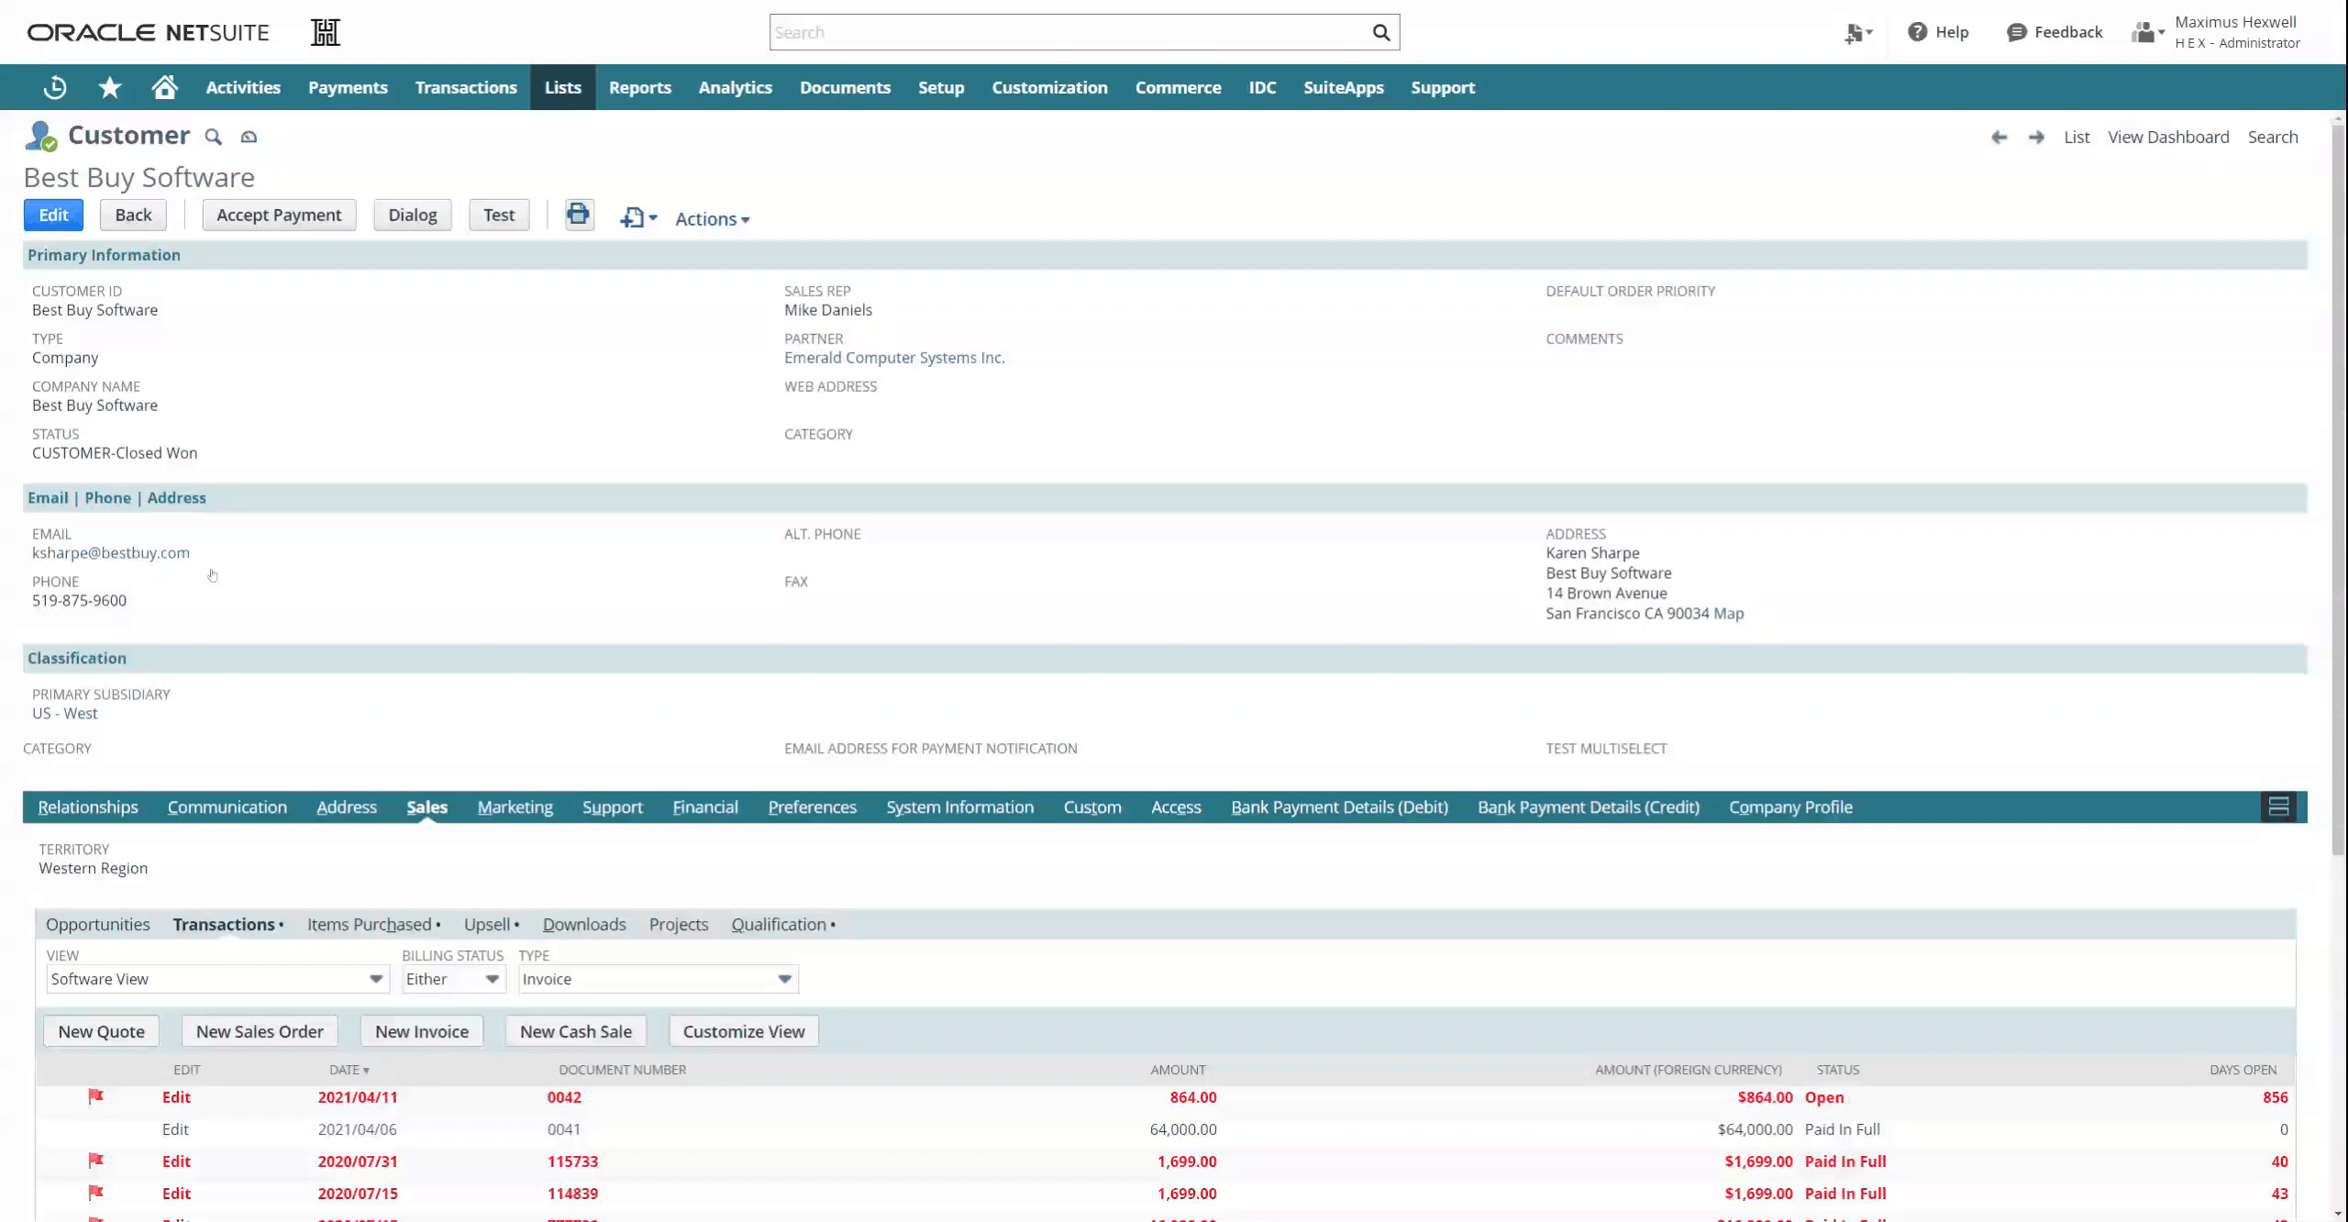
Task: Click the New Sales Order button
Action: tap(260, 1031)
